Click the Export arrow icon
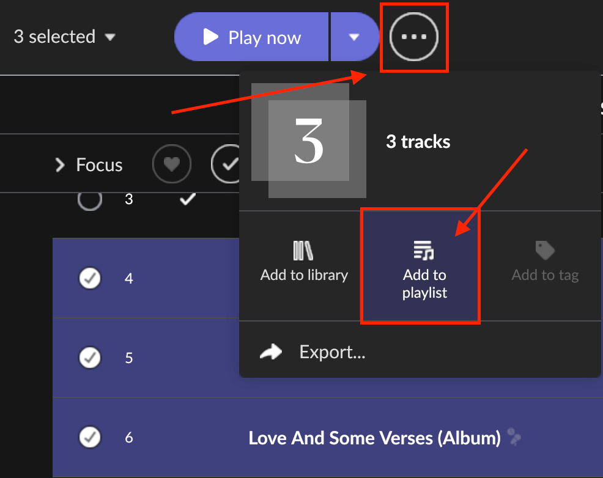The width and height of the screenshot is (603, 478). click(x=271, y=351)
